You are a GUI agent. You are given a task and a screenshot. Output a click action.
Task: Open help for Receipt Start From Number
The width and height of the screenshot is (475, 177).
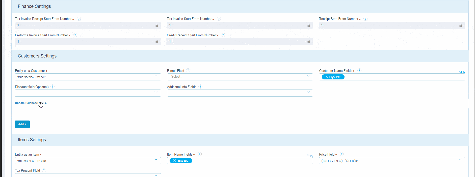(365, 19)
